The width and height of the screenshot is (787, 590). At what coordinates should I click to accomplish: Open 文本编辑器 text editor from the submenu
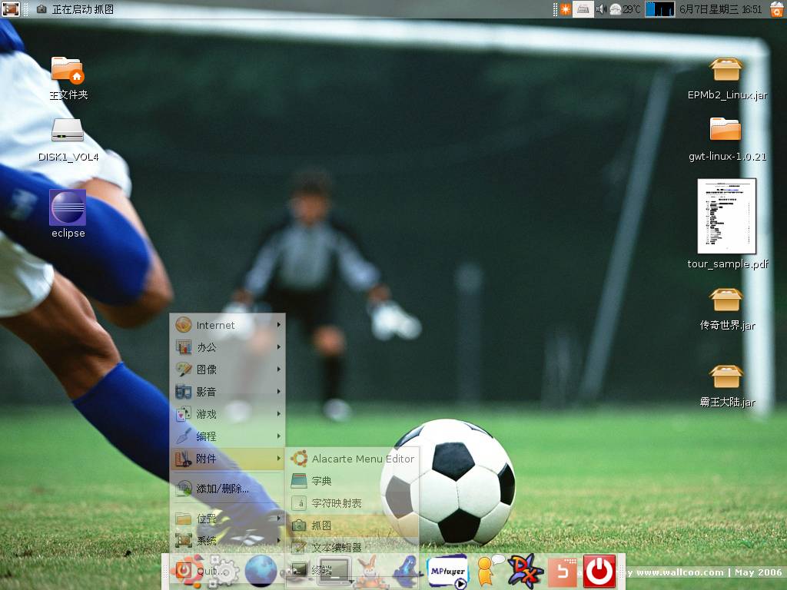click(352, 547)
